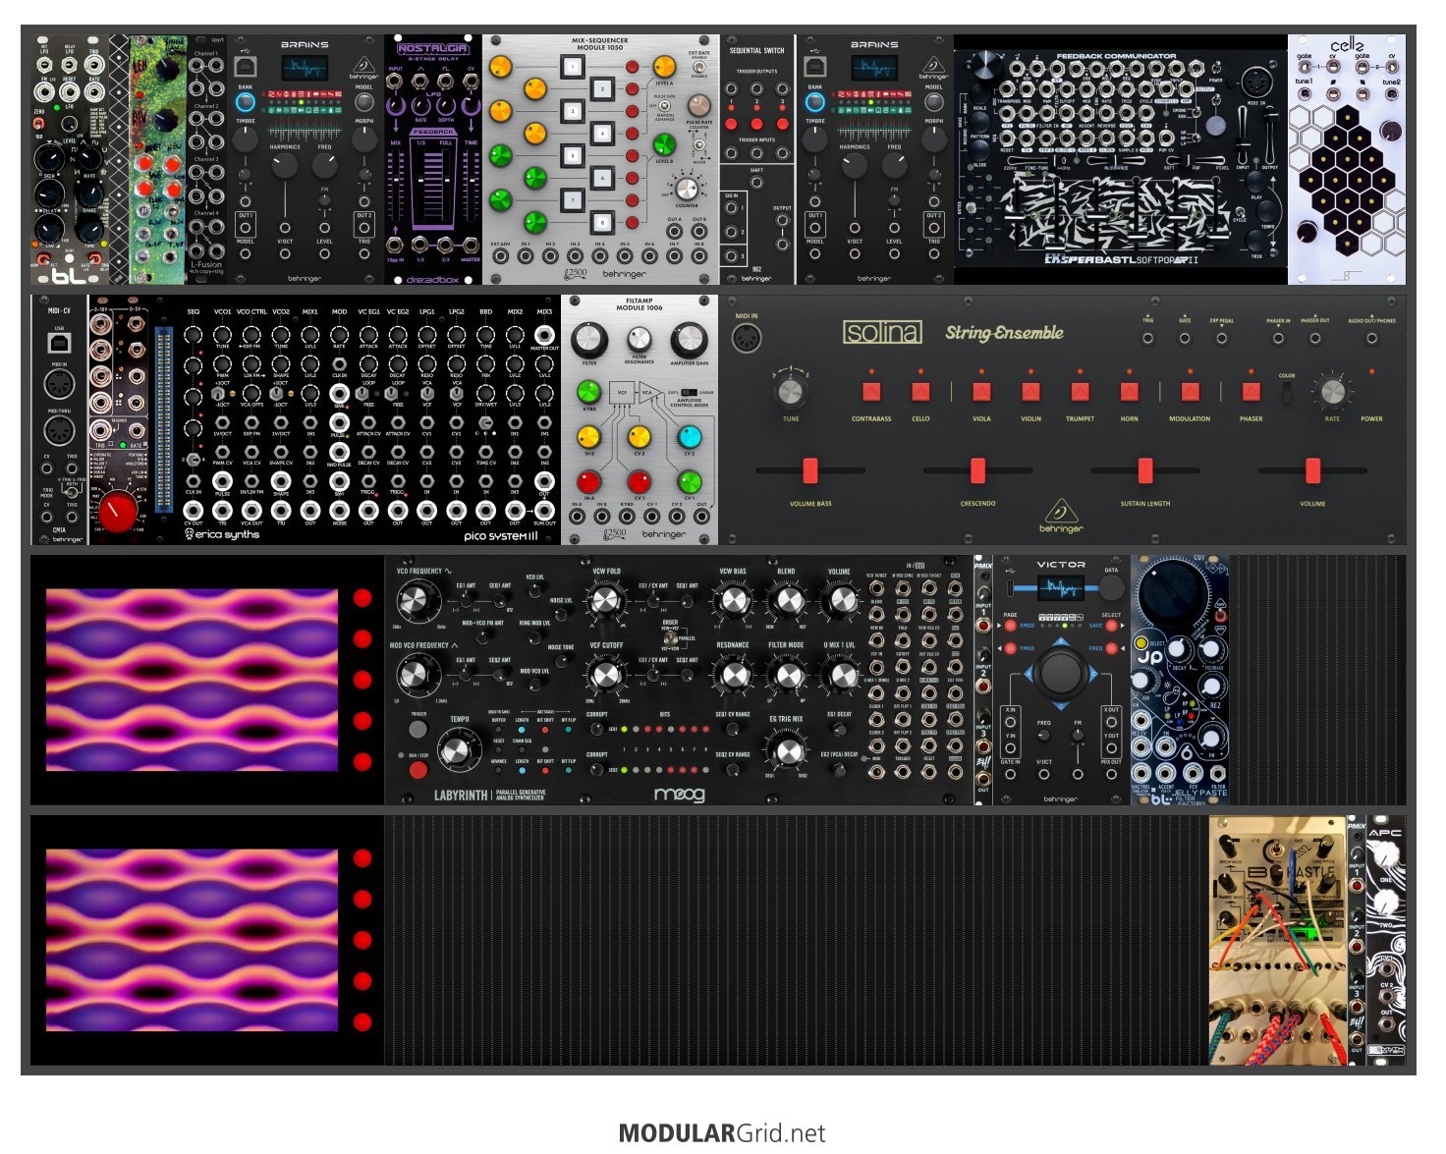Click the Level A knob on the Mix-Sequencer 1050

pyautogui.click(x=664, y=66)
